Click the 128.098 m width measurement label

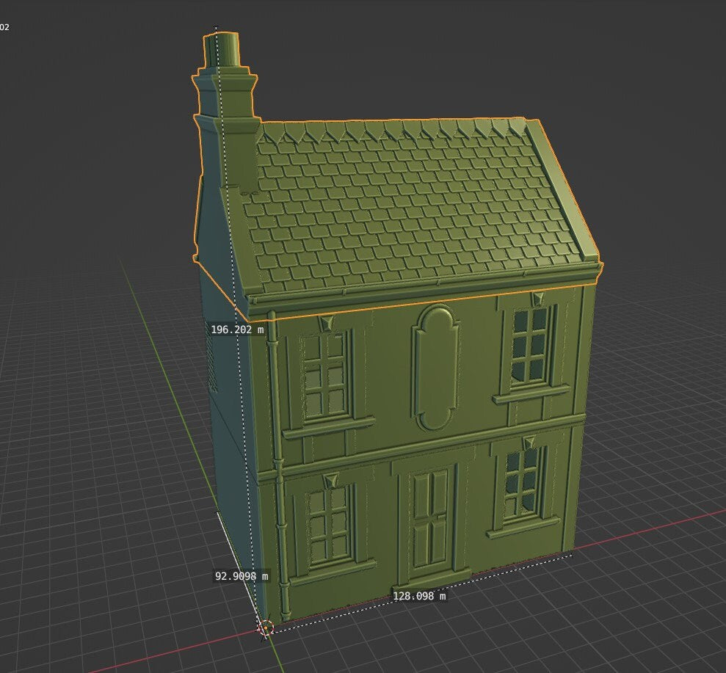click(418, 596)
